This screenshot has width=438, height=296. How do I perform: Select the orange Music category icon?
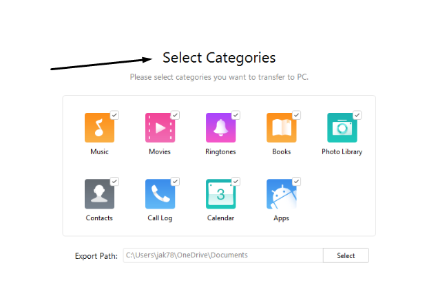point(99,127)
